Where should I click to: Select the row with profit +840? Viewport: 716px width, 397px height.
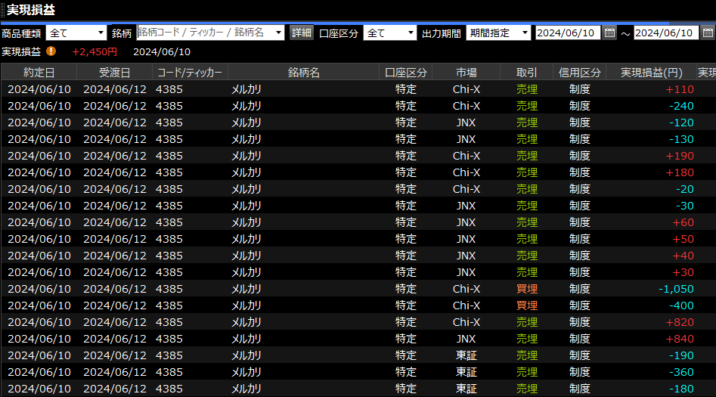pos(358,339)
